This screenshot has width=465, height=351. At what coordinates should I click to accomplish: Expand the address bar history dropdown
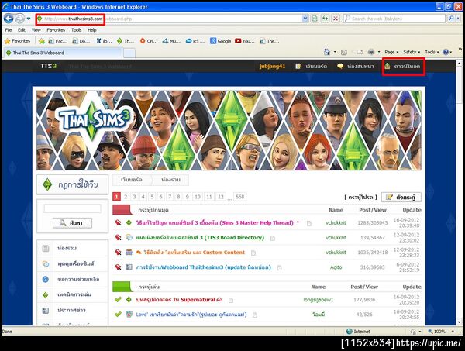(x=305, y=19)
